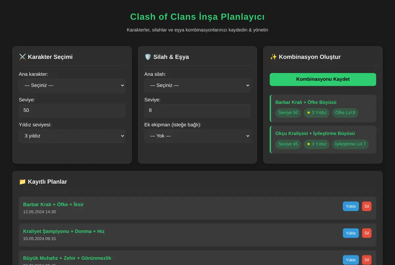
Task: Delete the Barbar Kralı + Öfke + İksir plan
Action: [x=367, y=206]
